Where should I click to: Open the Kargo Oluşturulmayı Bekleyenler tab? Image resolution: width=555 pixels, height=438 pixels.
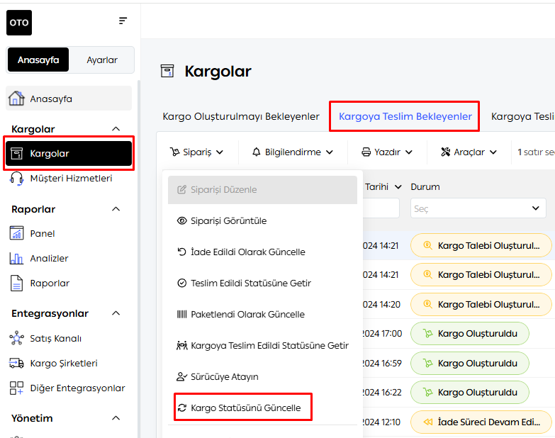241,116
